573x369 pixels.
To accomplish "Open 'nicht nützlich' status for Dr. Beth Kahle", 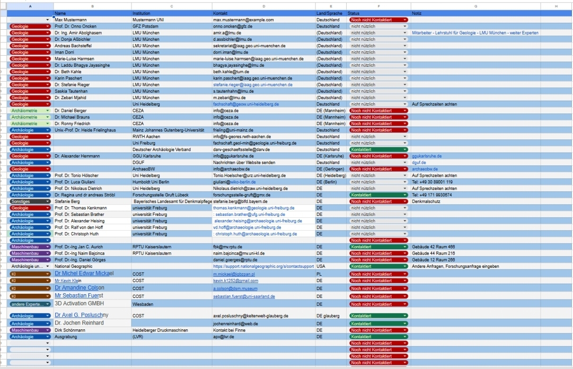I will tap(378, 72).
